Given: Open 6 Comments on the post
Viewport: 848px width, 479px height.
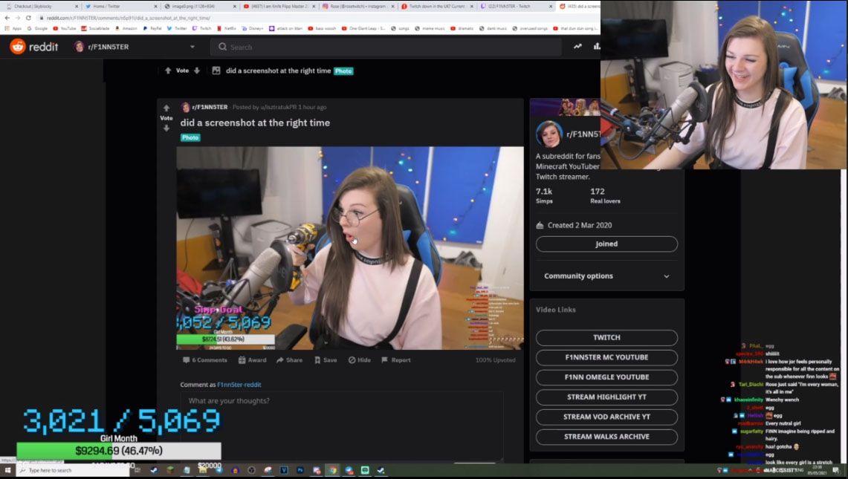Looking at the screenshot, I should 205,360.
